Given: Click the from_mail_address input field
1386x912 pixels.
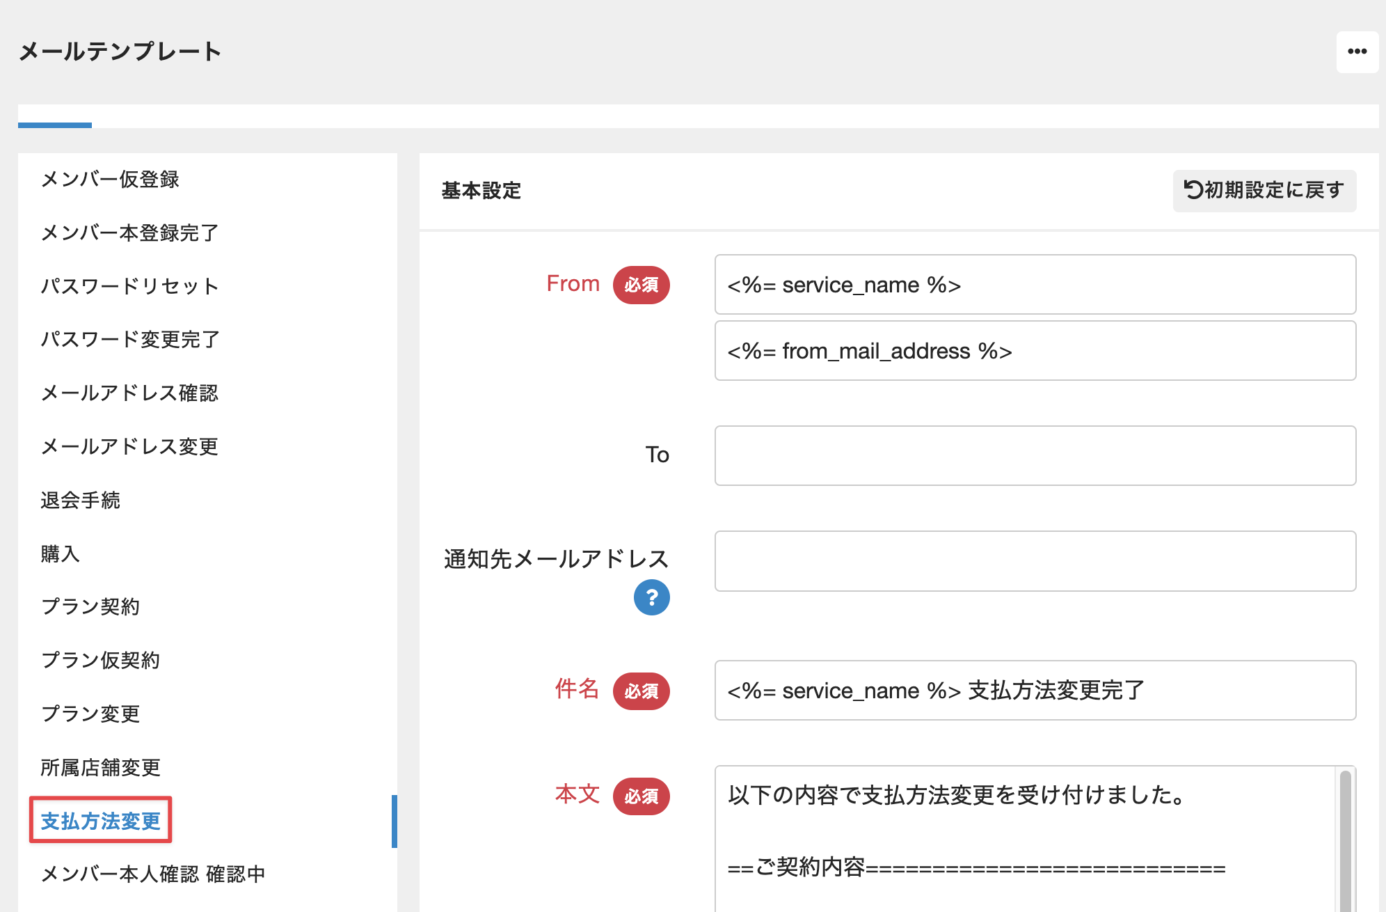Looking at the screenshot, I should coord(1035,351).
